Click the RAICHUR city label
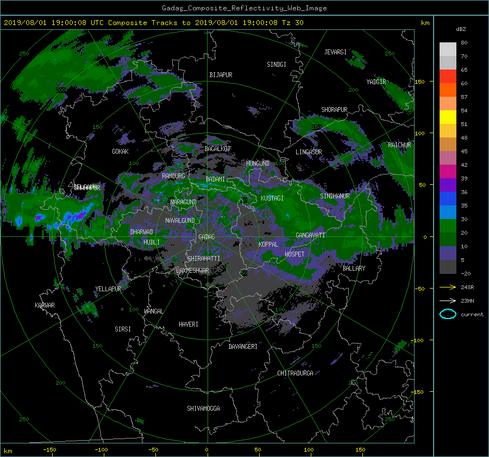 [399, 145]
